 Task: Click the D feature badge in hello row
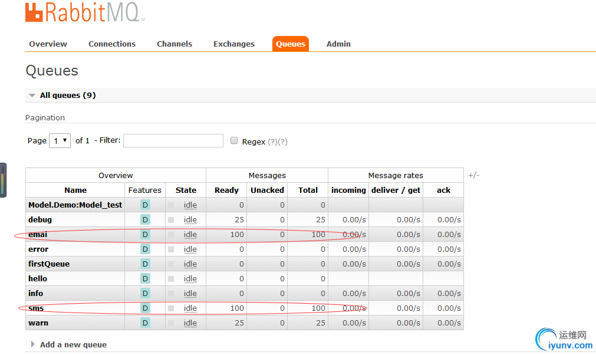coord(145,278)
